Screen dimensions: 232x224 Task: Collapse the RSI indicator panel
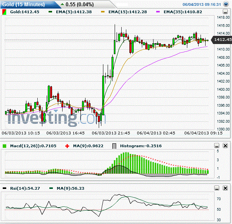(217, 188)
